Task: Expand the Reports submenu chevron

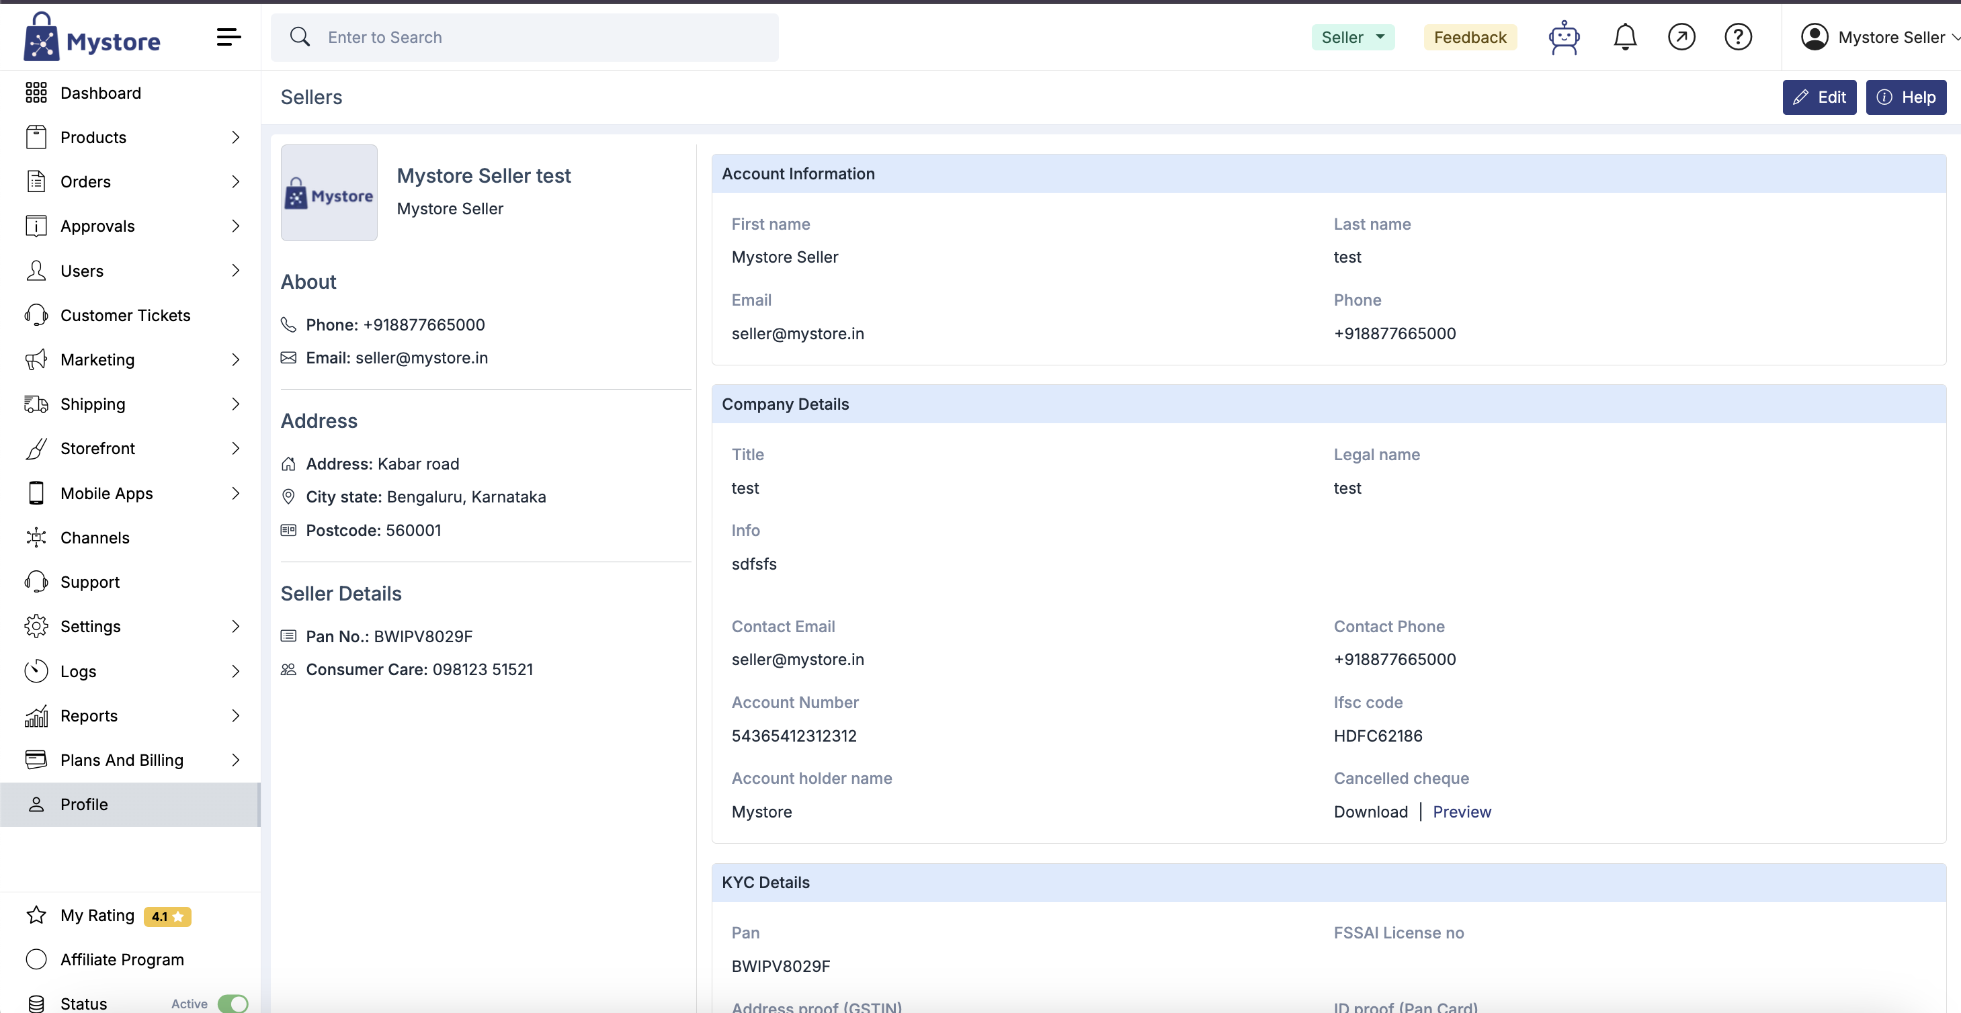Action: [x=235, y=715]
